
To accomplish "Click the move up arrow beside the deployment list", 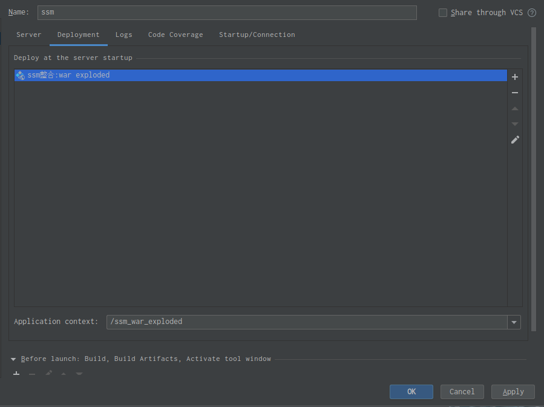I will tap(515, 108).
